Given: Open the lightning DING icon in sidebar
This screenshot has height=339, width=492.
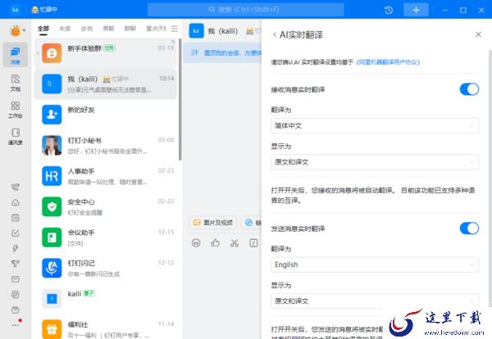Looking at the screenshot, I should point(15,248).
